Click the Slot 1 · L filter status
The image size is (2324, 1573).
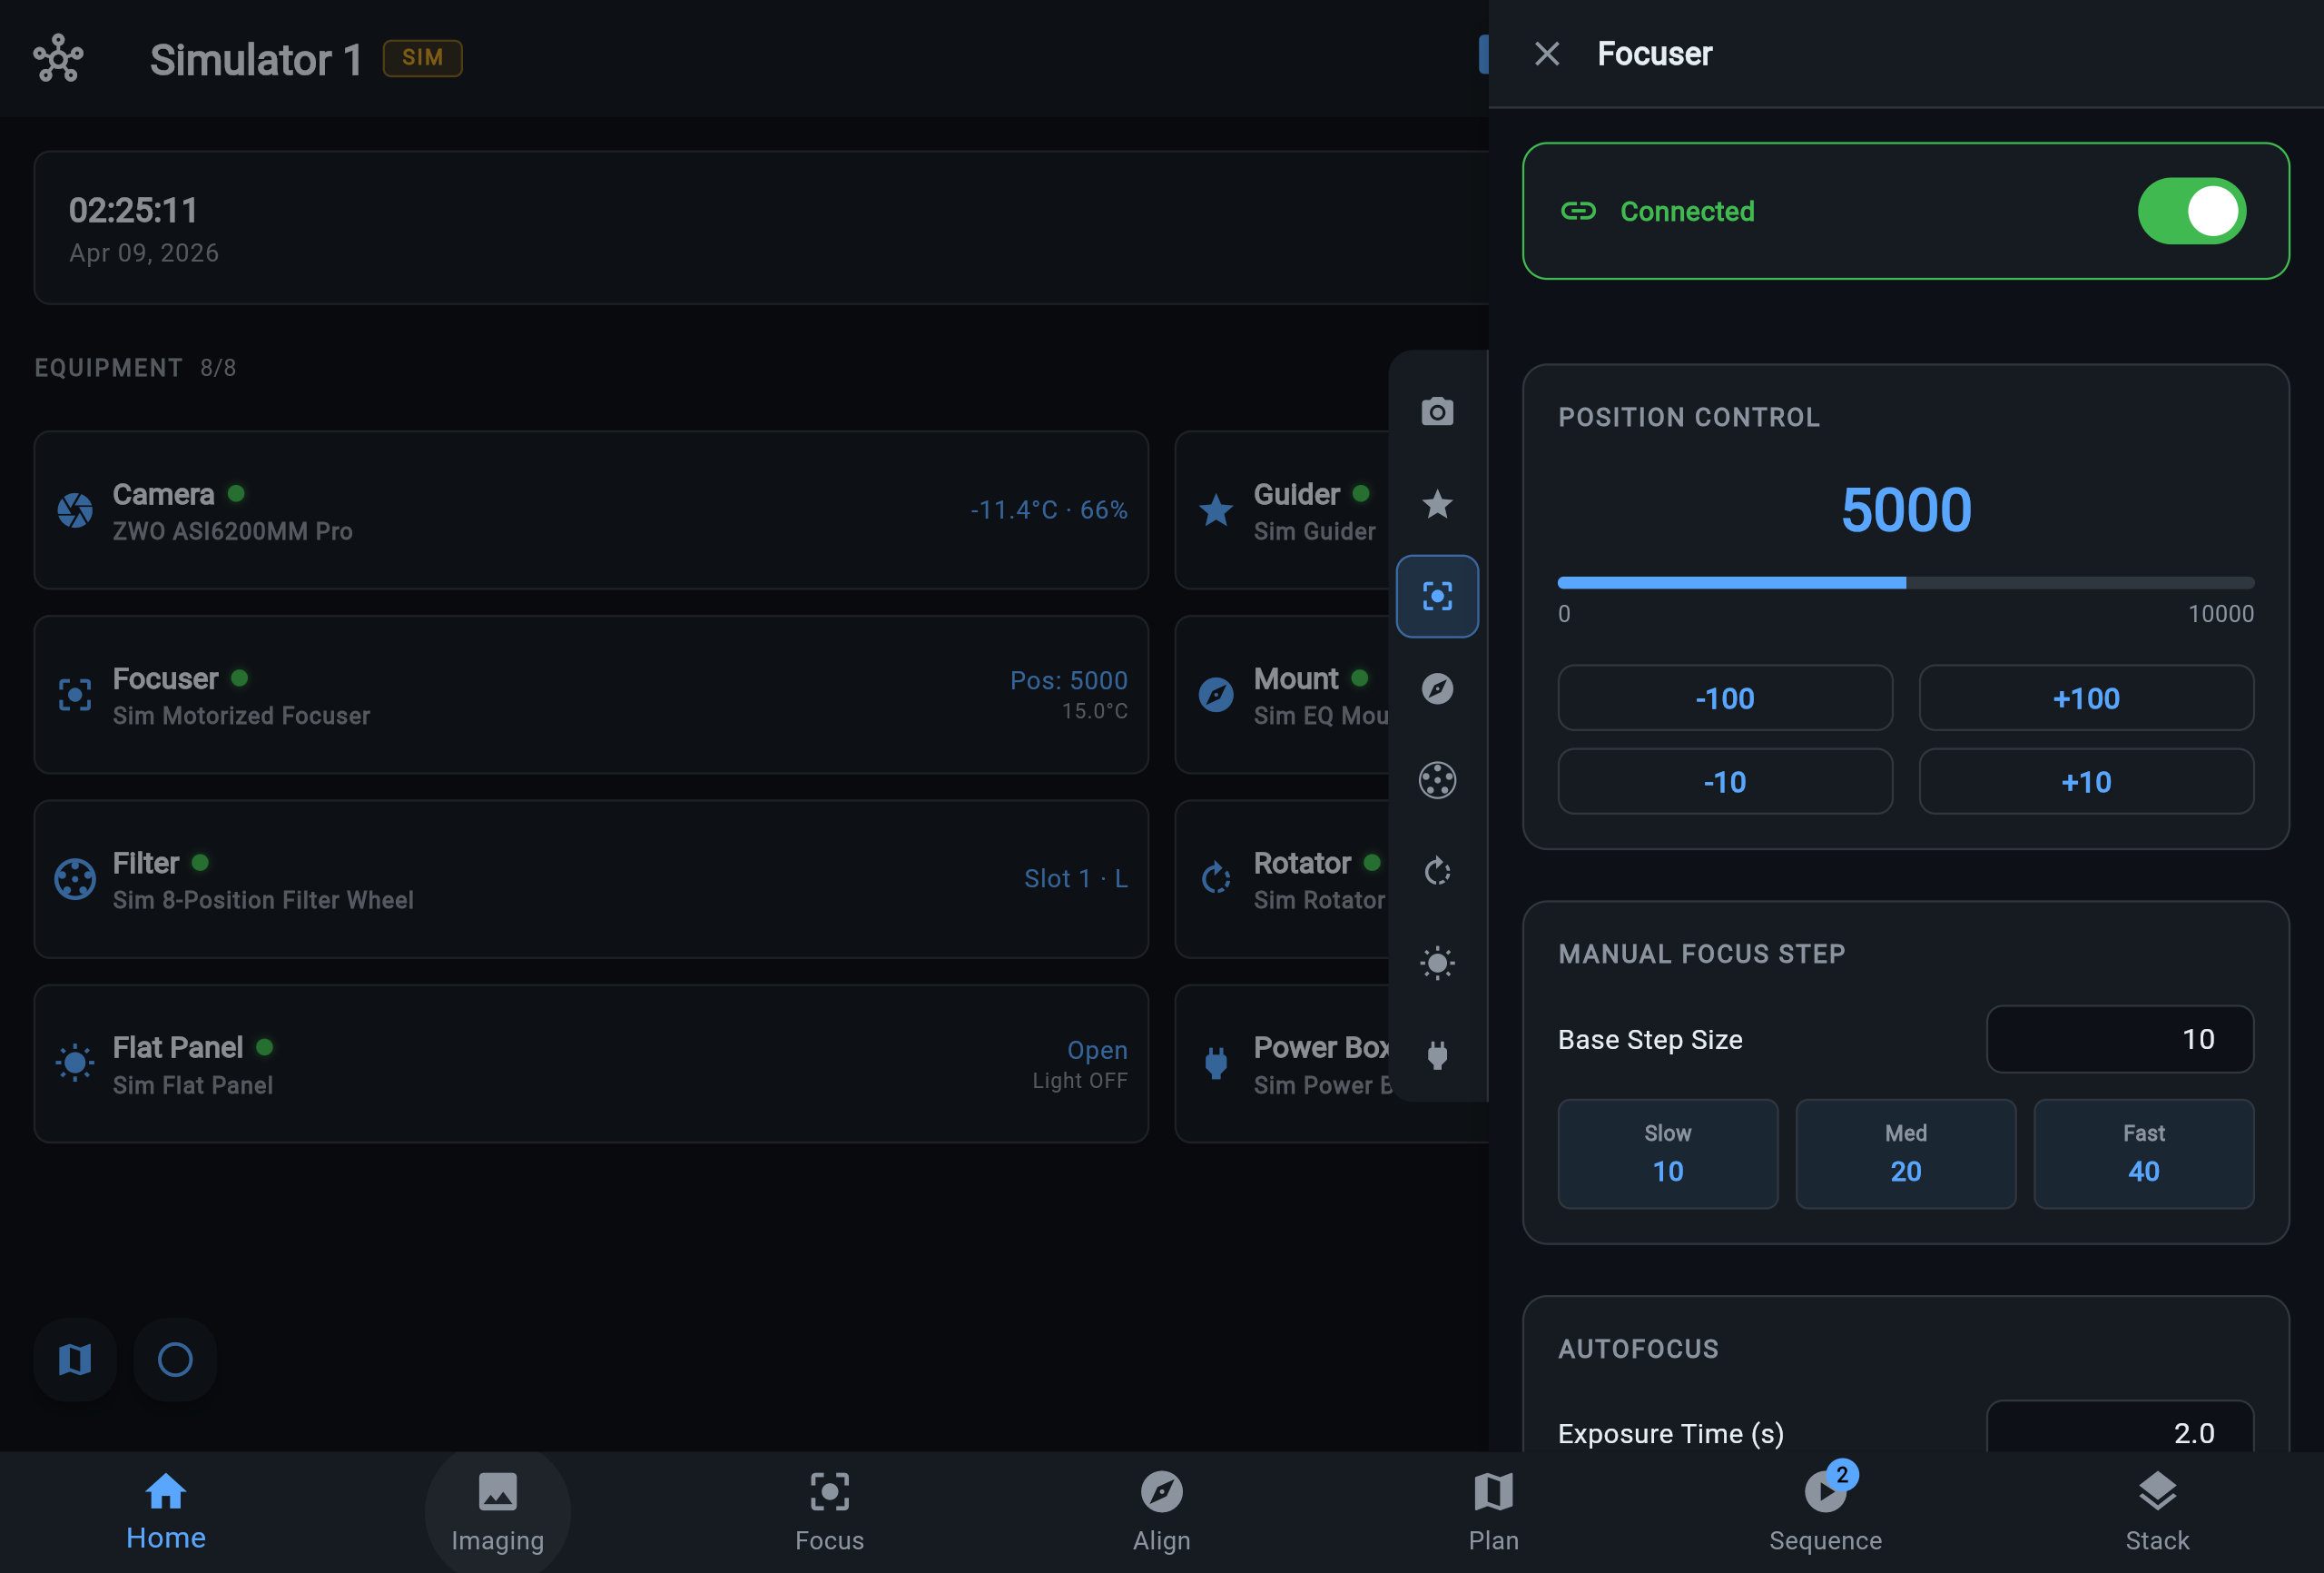[1076, 878]
